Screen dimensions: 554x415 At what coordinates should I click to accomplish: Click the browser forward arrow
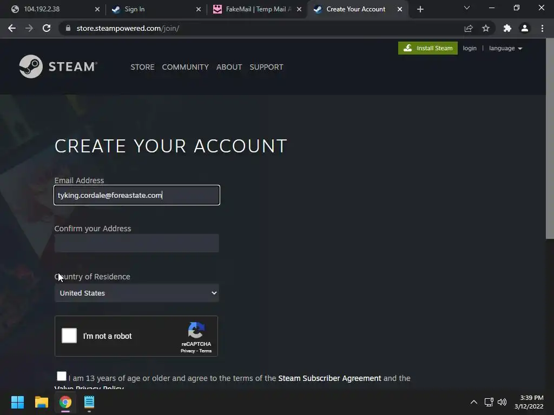coord(29,28)
